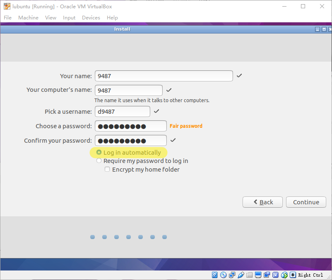The image size is (332, 280).
Task: Click the keyboard capture arrow icon near Right Ctrl
Action: [x=293, y=275]
